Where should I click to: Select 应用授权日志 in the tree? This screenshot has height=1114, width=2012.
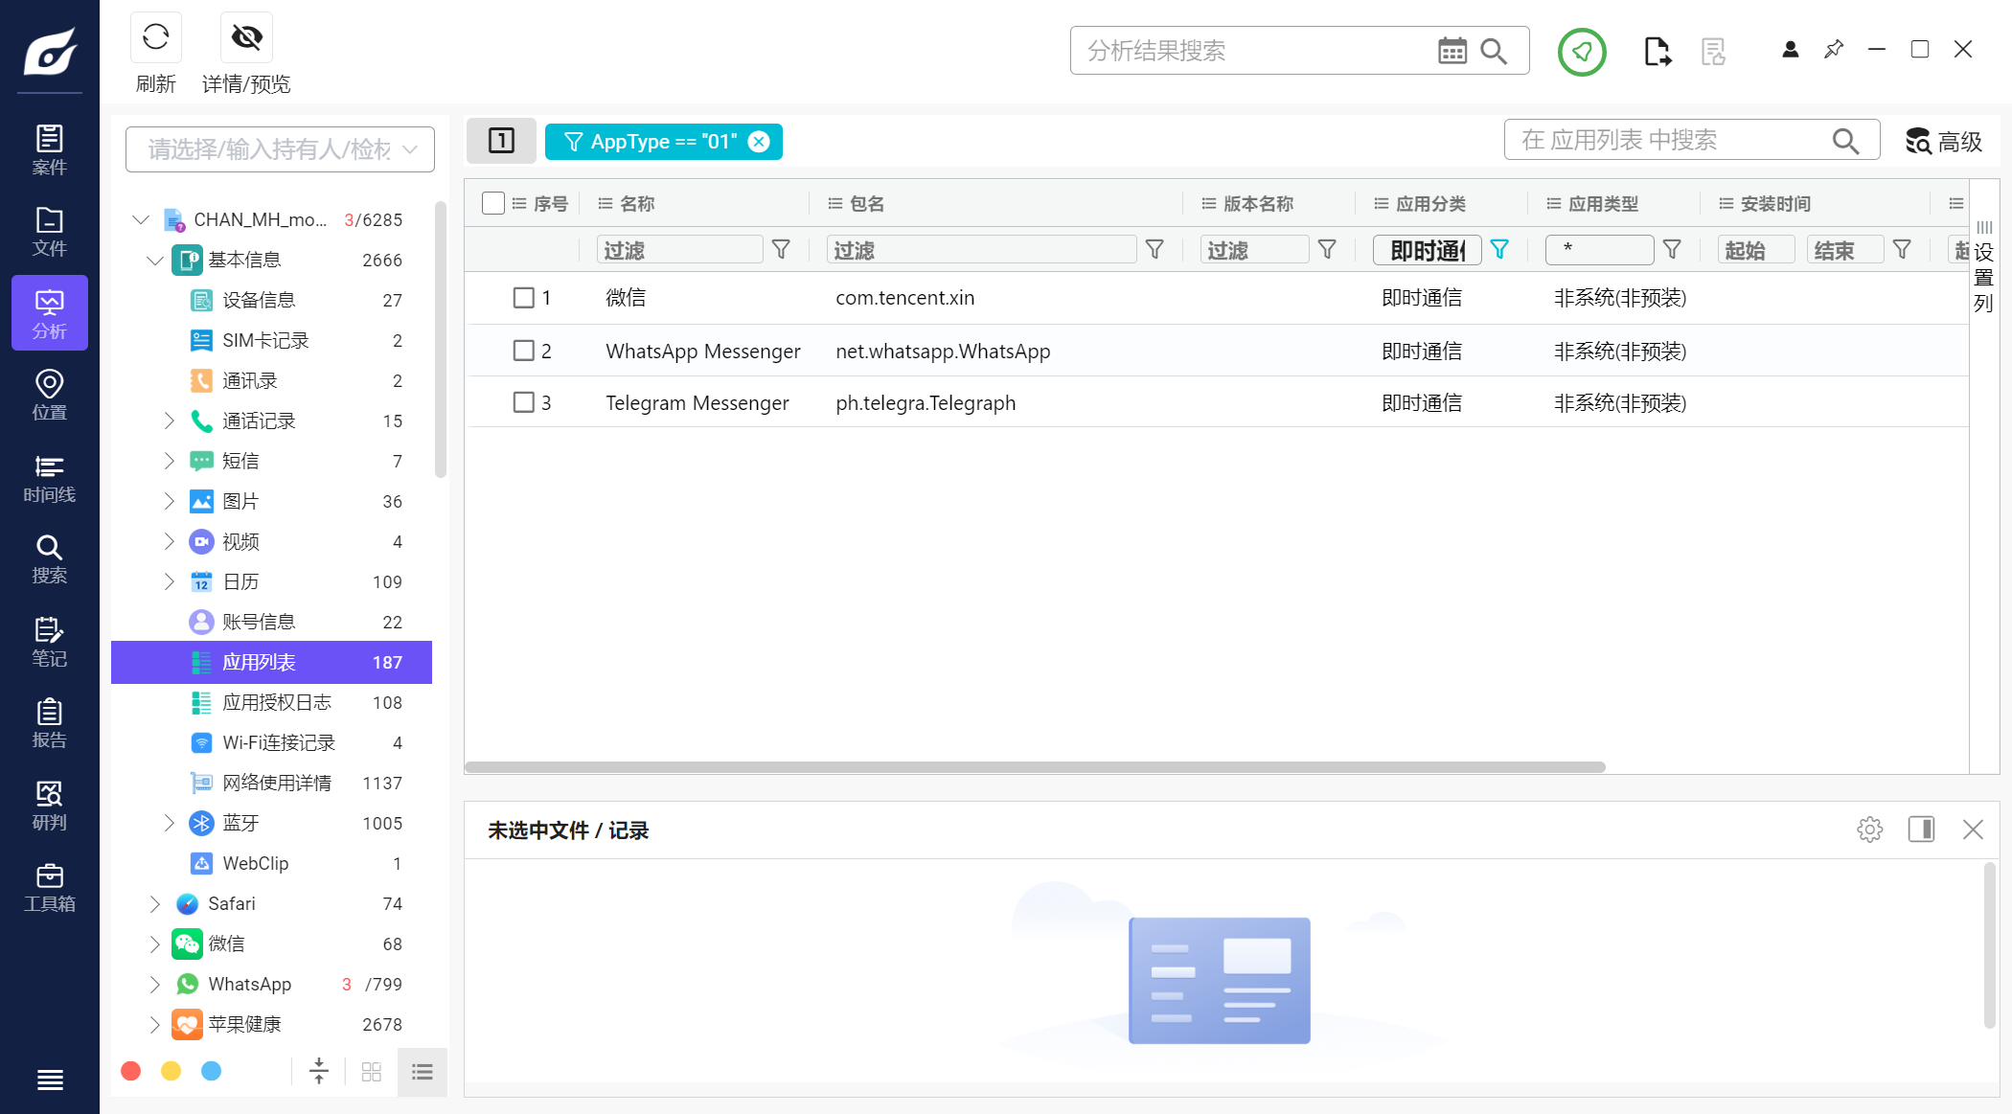pyautogui.click(x=276, y=702)
